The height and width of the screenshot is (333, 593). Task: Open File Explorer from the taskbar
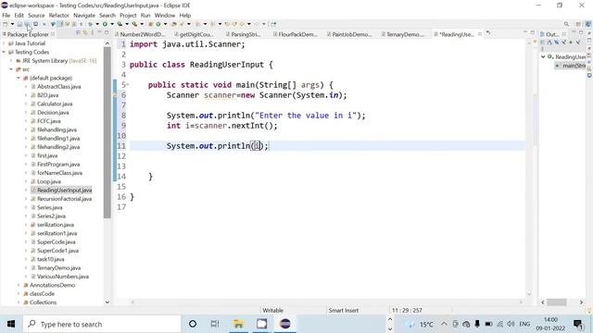coord(238,324)
